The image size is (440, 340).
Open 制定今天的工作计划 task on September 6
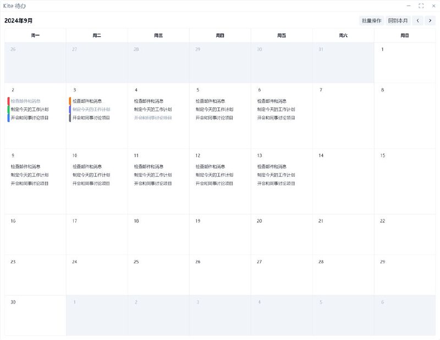(276, 109)
